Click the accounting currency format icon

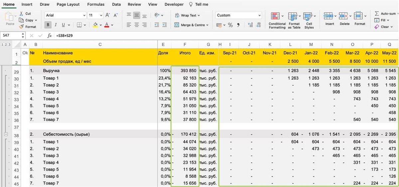click(x=218, y=25)
